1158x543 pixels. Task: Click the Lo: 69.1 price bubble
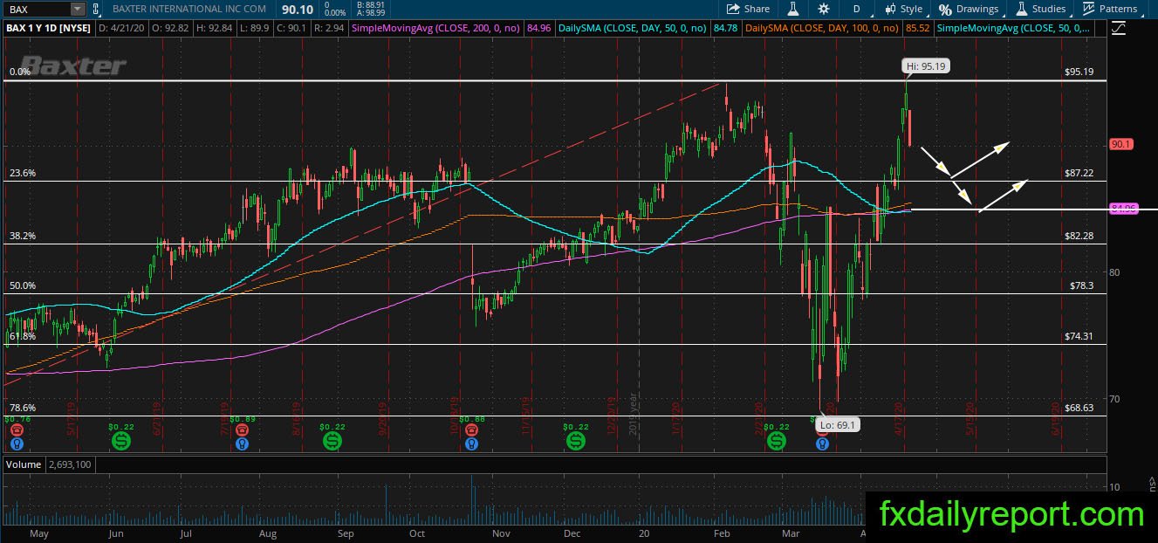coord(839,424)
